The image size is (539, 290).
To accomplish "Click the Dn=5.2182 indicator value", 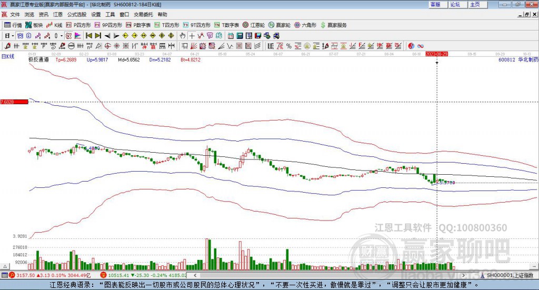I will [x=160, y=60].
